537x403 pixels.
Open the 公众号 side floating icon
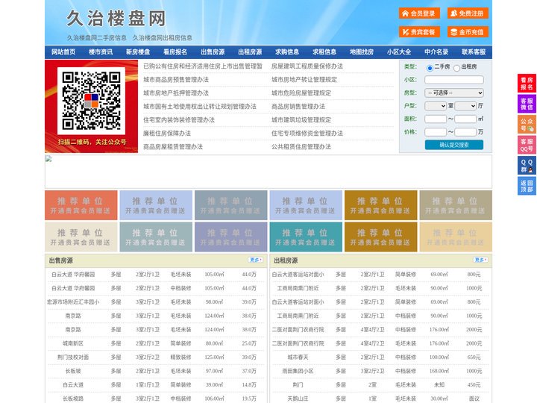coord(527,125)
